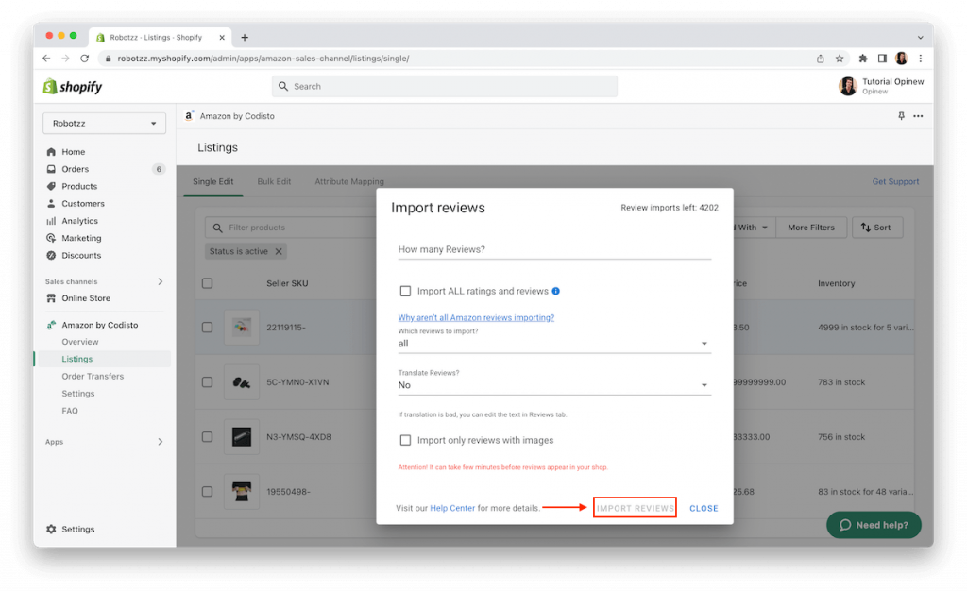The width and height of the screenshot is (967, 591).
Task: Open the Robotzz store selector dropdown
Action: pyautogui.click(x=104, y=124)
